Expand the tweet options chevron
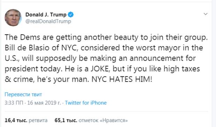The width and height of the screenshot is (216, 127). click(206, 14)
